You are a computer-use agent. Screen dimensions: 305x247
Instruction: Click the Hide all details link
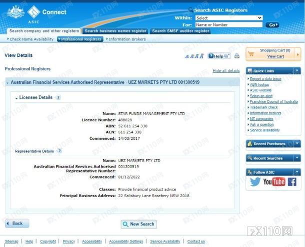pyautogui.click(x=226, y=71)
